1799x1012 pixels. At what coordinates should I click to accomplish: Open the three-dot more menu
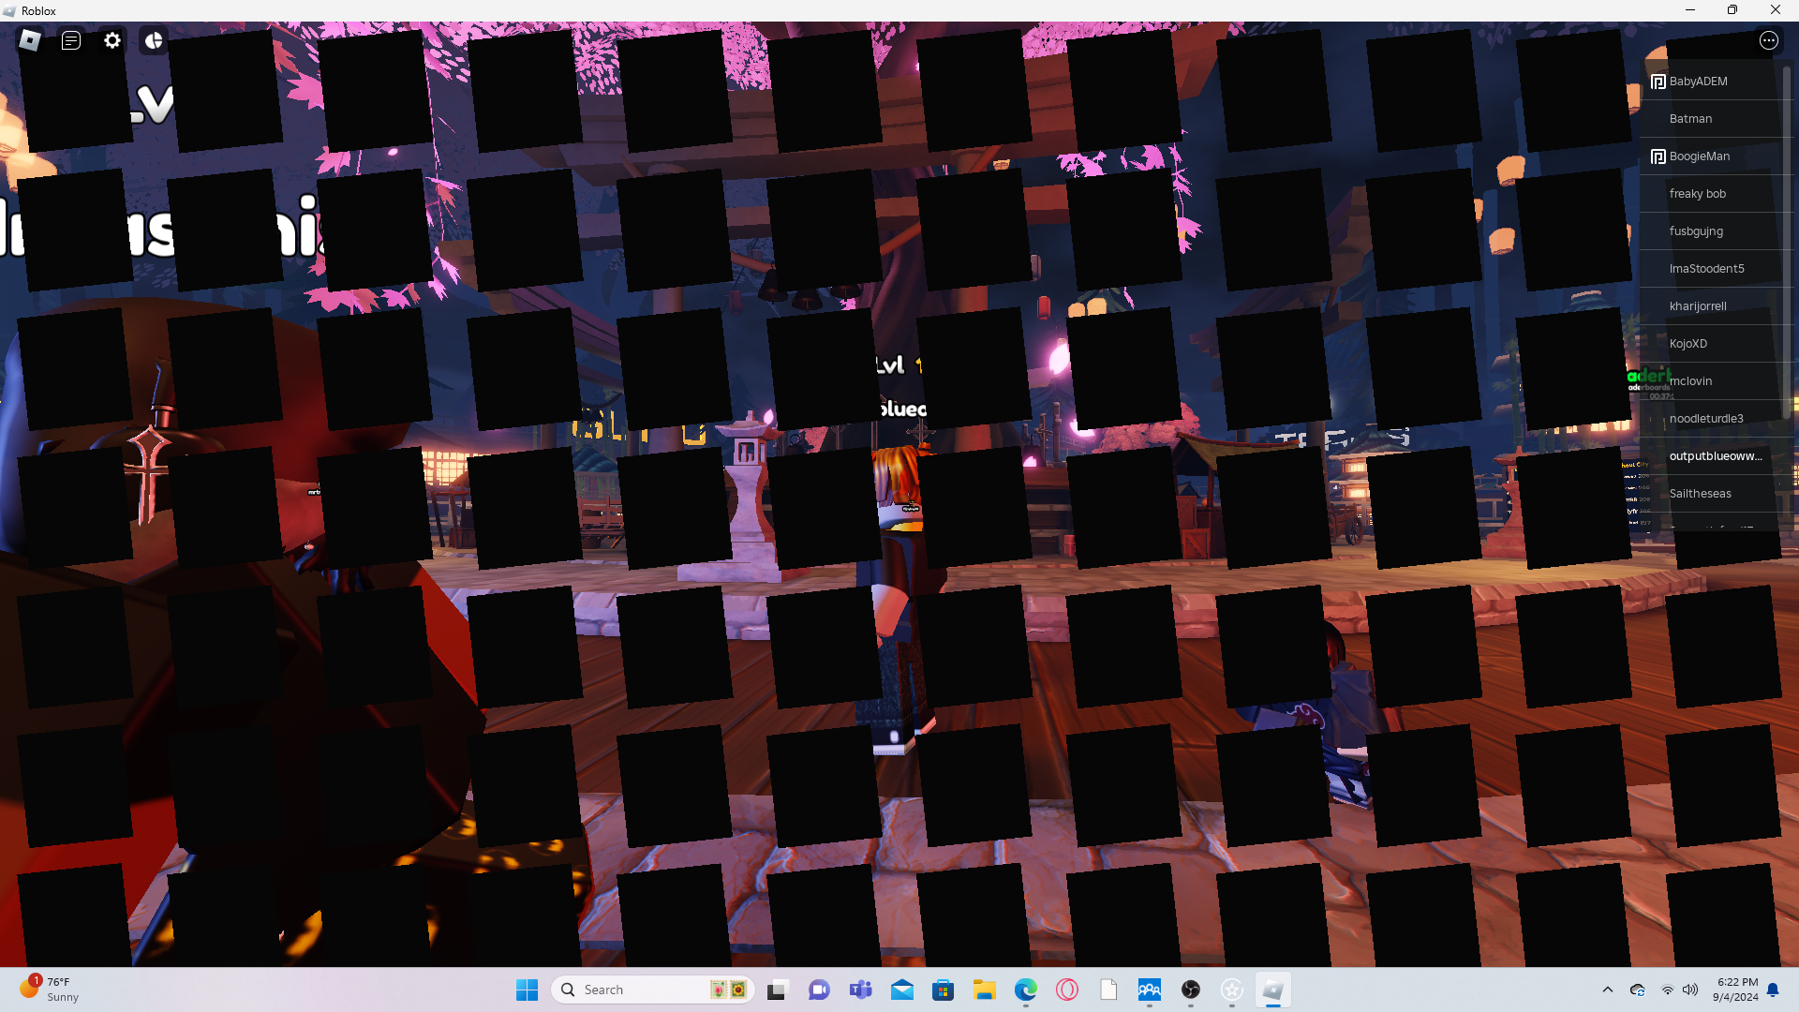pyautogui.click(x=1768, y=40)
